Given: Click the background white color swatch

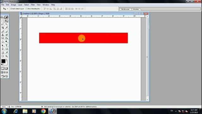Looking at the screenshot, I should pyautogui.click(x=6, y=64).
